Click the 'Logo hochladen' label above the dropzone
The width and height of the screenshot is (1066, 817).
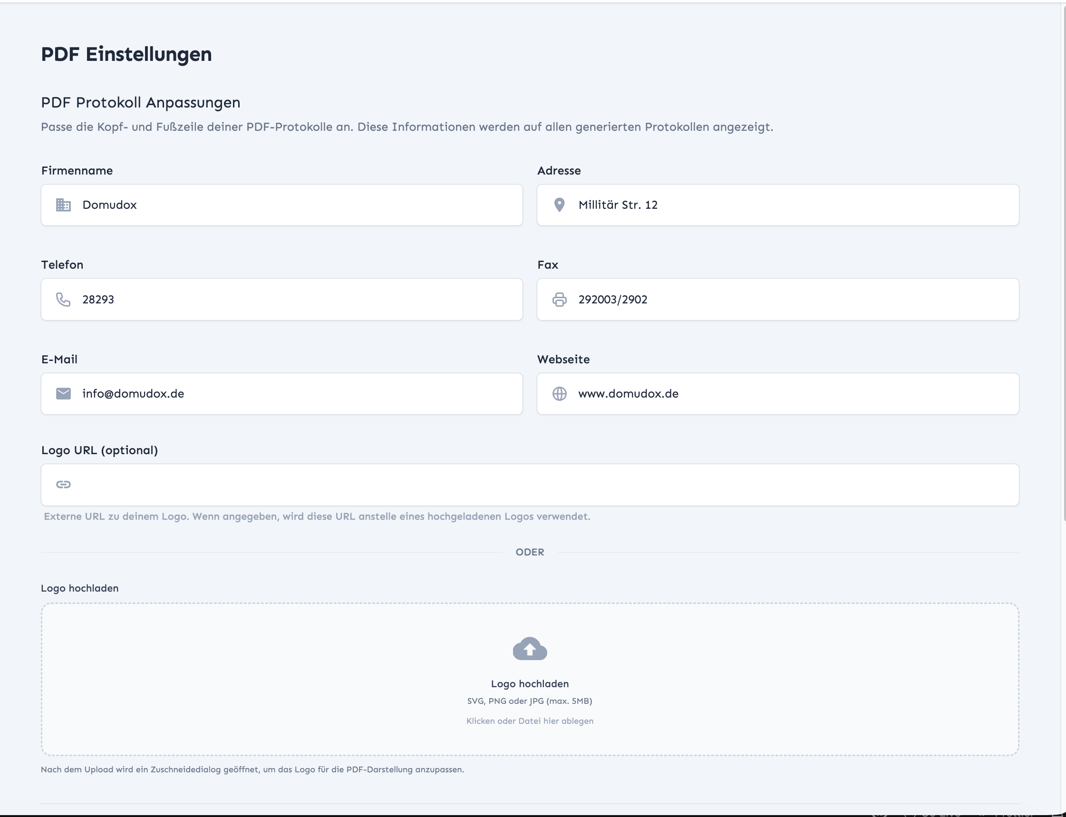click(80, 588)
